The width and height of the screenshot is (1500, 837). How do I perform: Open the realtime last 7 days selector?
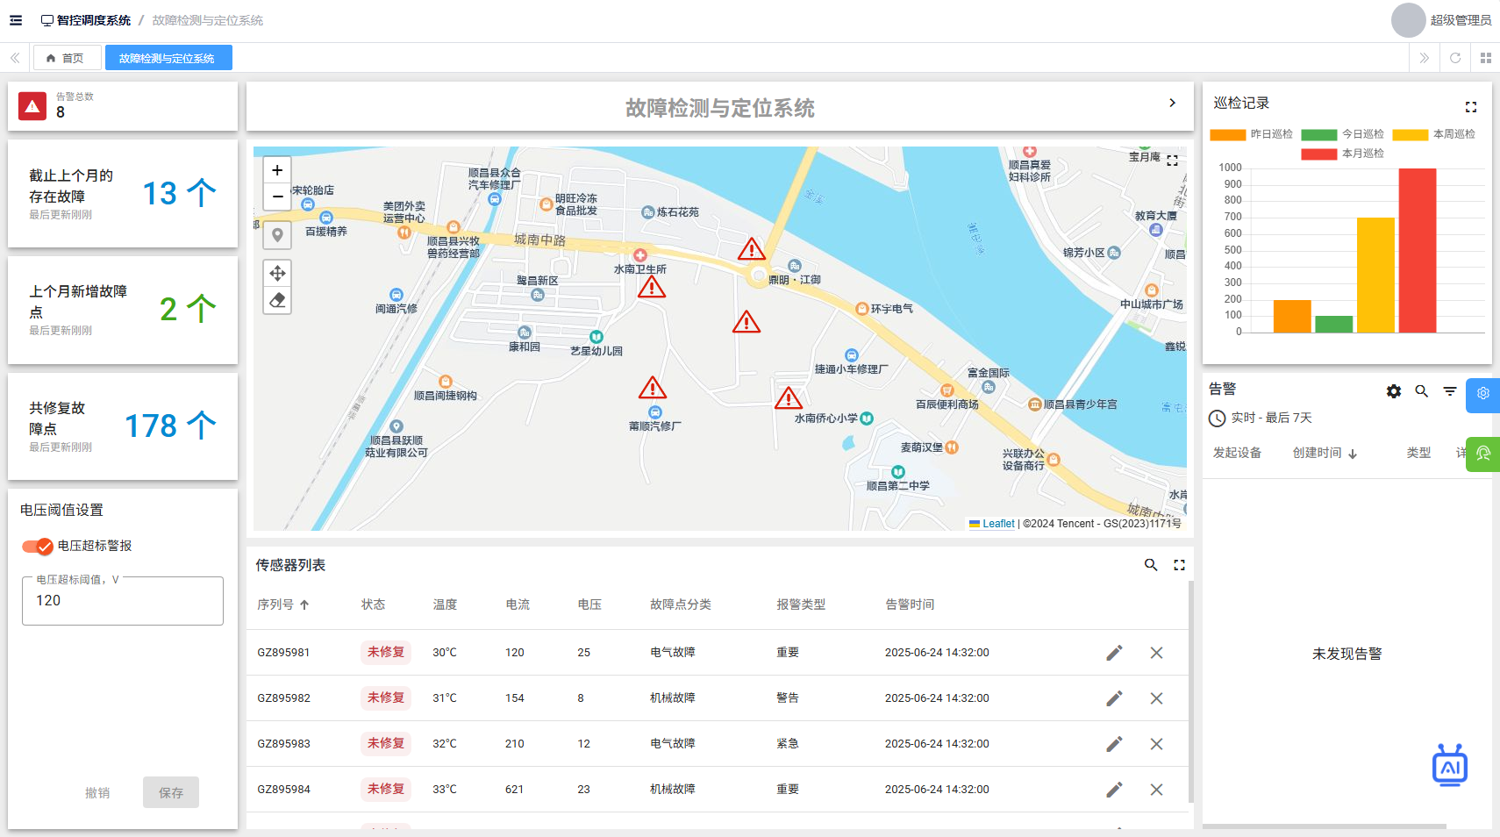point(1261,418)
